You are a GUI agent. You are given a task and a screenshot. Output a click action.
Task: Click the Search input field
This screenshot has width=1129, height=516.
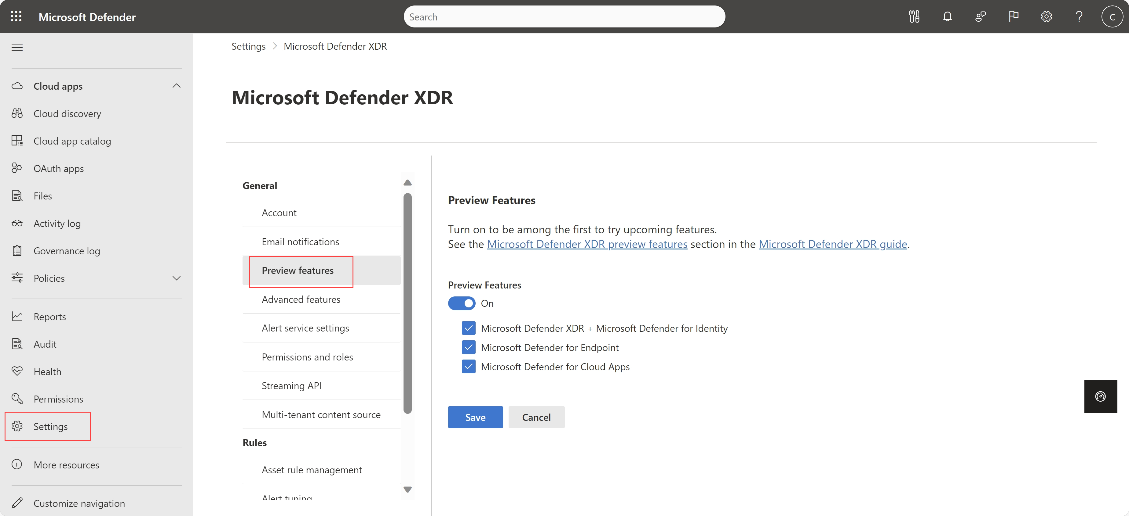(x=564, y=16)
